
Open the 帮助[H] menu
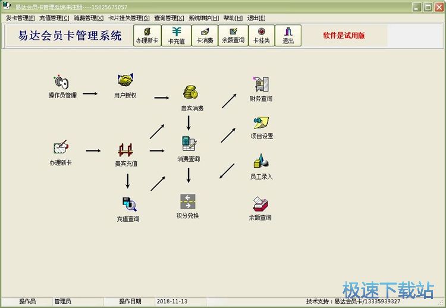(233, 18)
